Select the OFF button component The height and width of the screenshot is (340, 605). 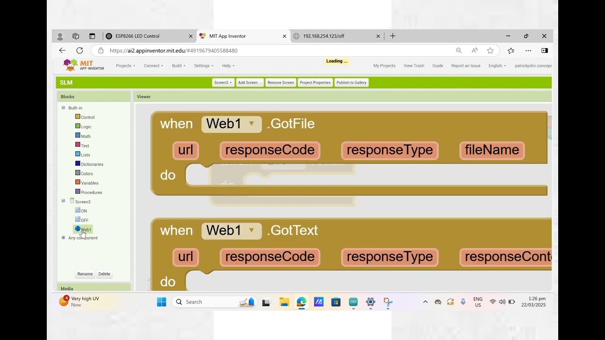[x=82, y=220]
